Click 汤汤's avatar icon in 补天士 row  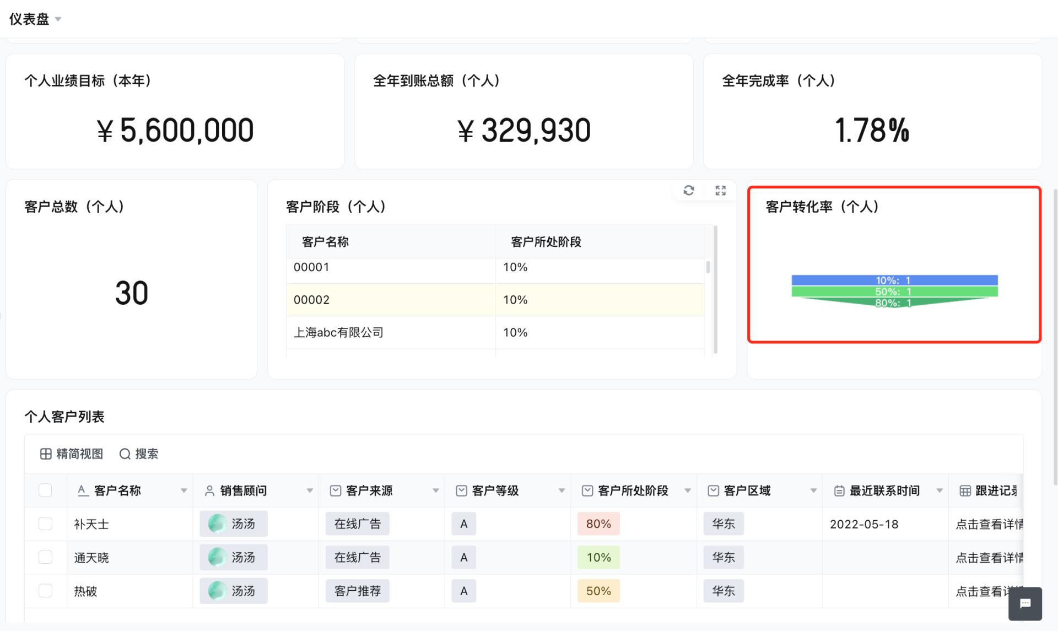coord(217,524)
